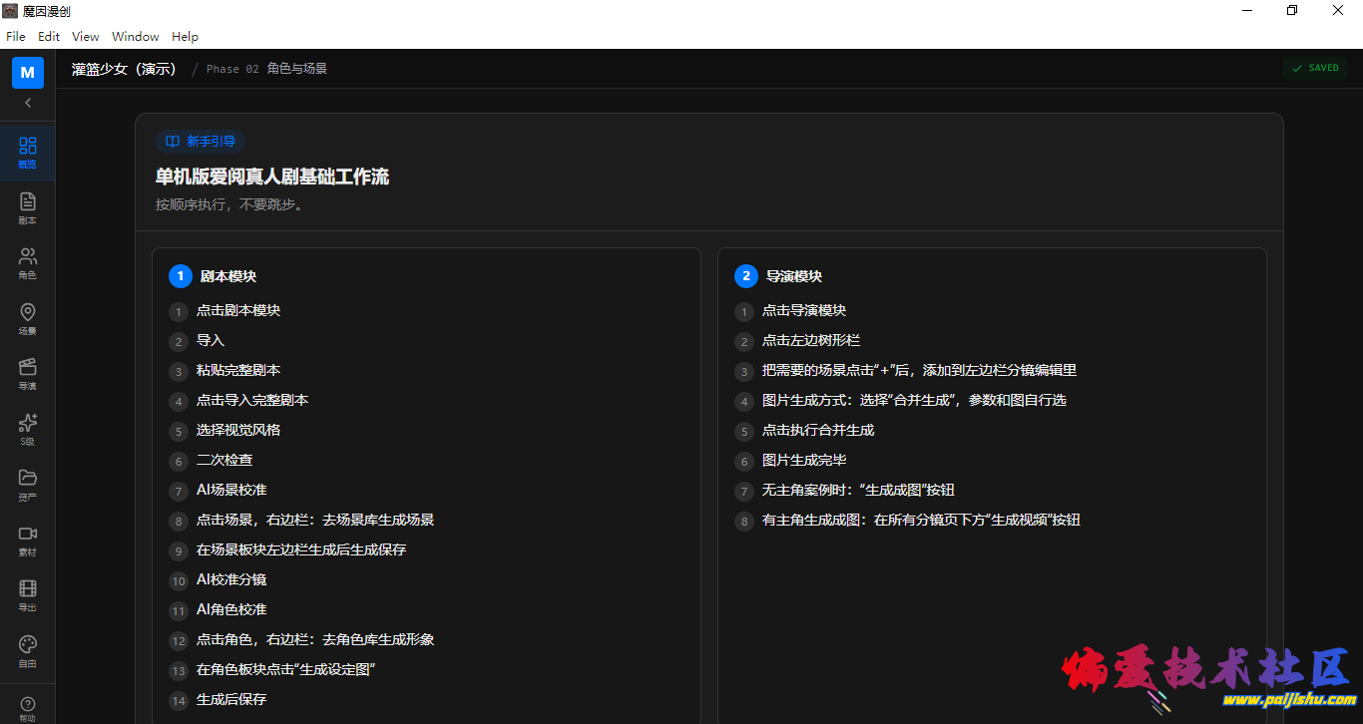This screenshot has width=1363, height=724.
Task: Select the 剧本 script module icon
Action: coord(27,207)
